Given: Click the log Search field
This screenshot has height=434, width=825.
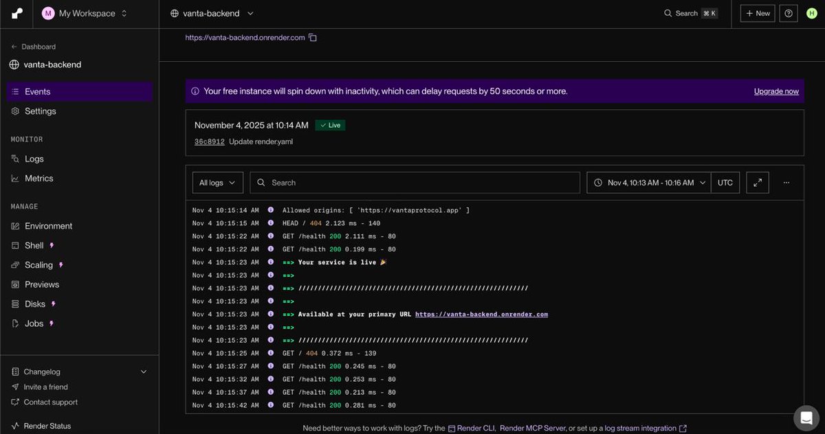Looking at the screenshot, I should [415, 183].
